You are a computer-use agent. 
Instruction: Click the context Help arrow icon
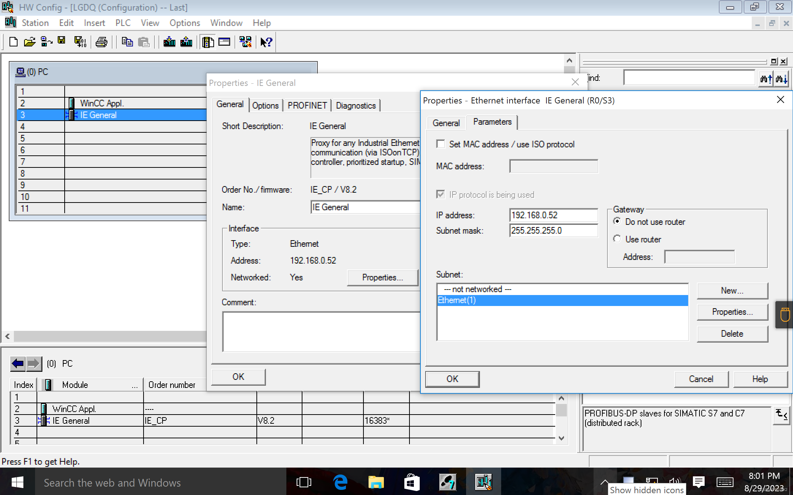pos(266,42)
